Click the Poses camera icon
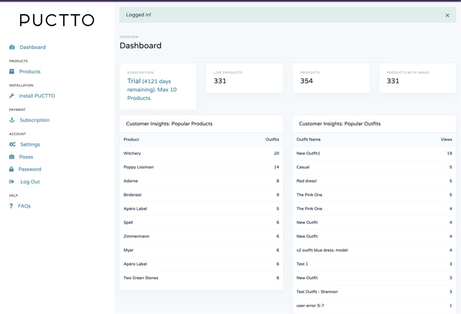The image size is (461, 314). point(12,157)
